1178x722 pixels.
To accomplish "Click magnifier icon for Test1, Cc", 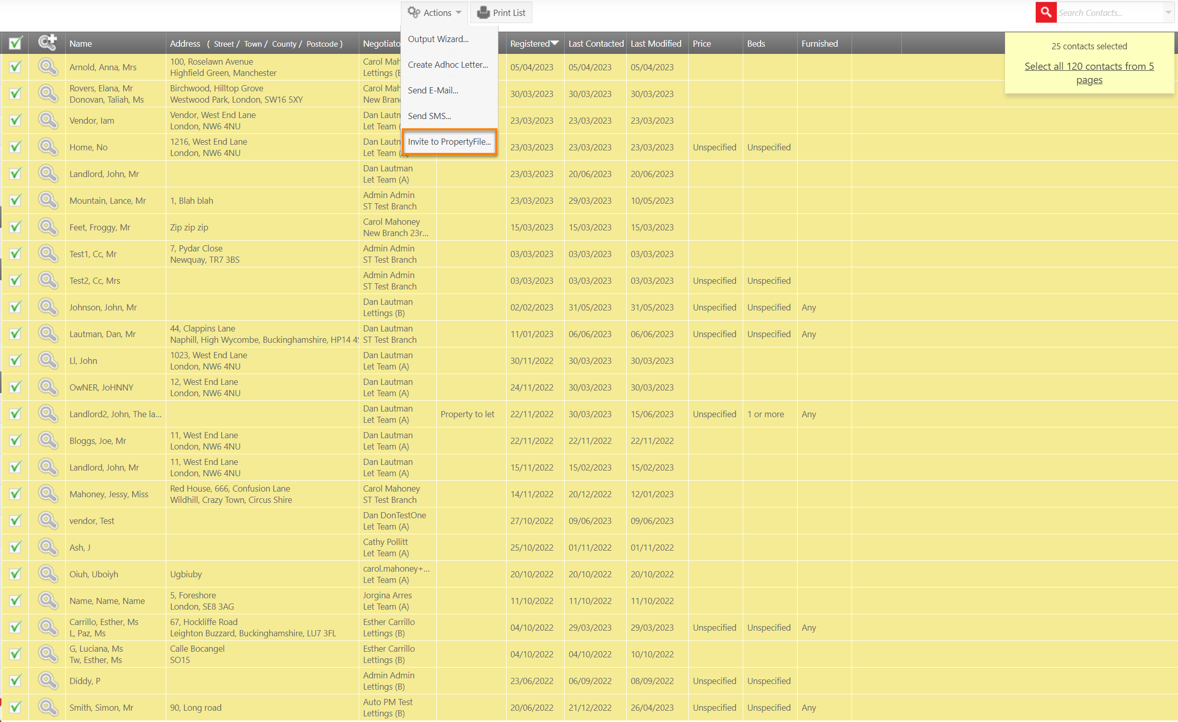I will [x=48, y=254].
